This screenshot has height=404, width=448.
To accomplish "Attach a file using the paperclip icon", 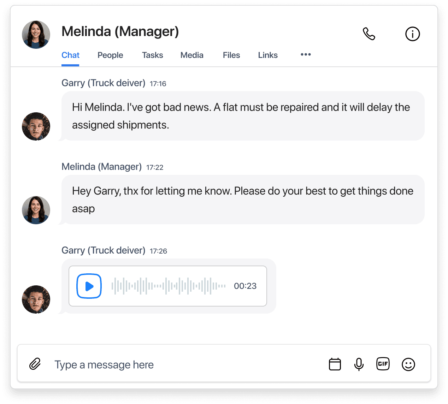I will (35, 364).
